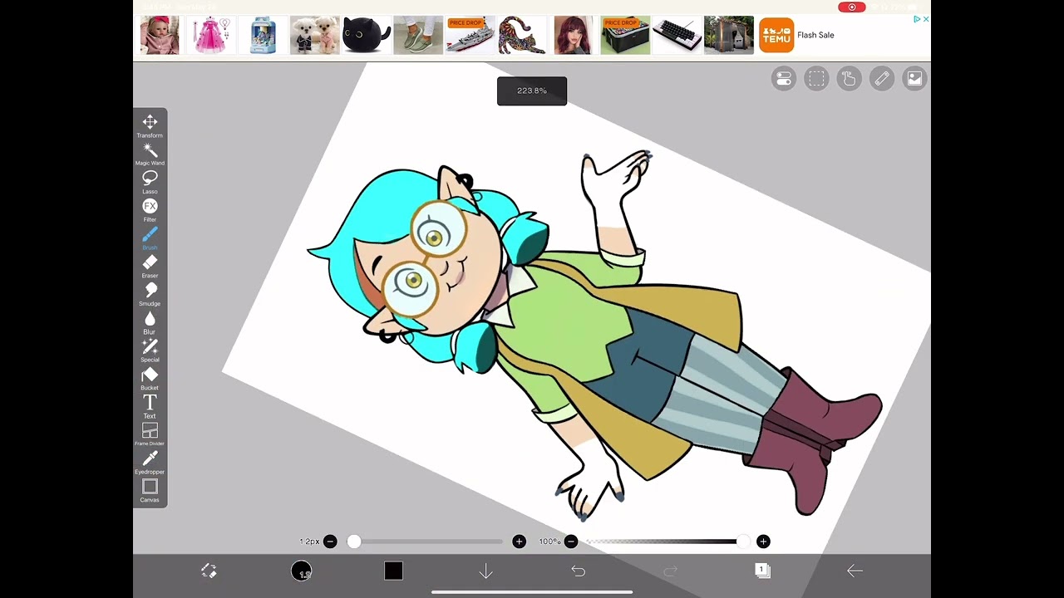
Task: Open the ruler tool icon
Action: (882, 79)
